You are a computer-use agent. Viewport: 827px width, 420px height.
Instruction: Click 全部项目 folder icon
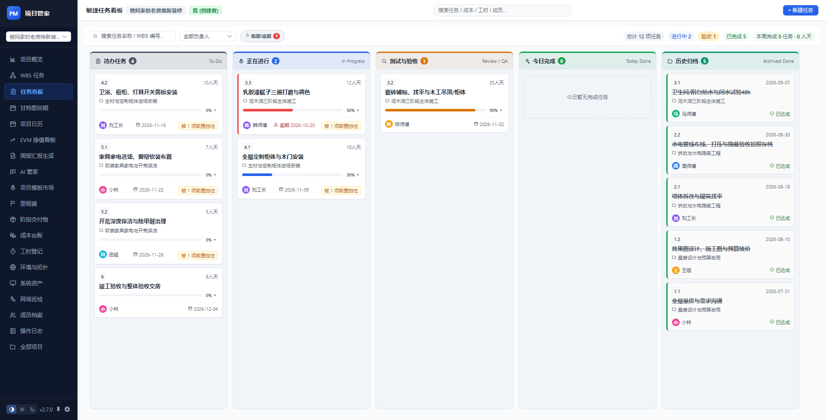(x=13, y=347)
